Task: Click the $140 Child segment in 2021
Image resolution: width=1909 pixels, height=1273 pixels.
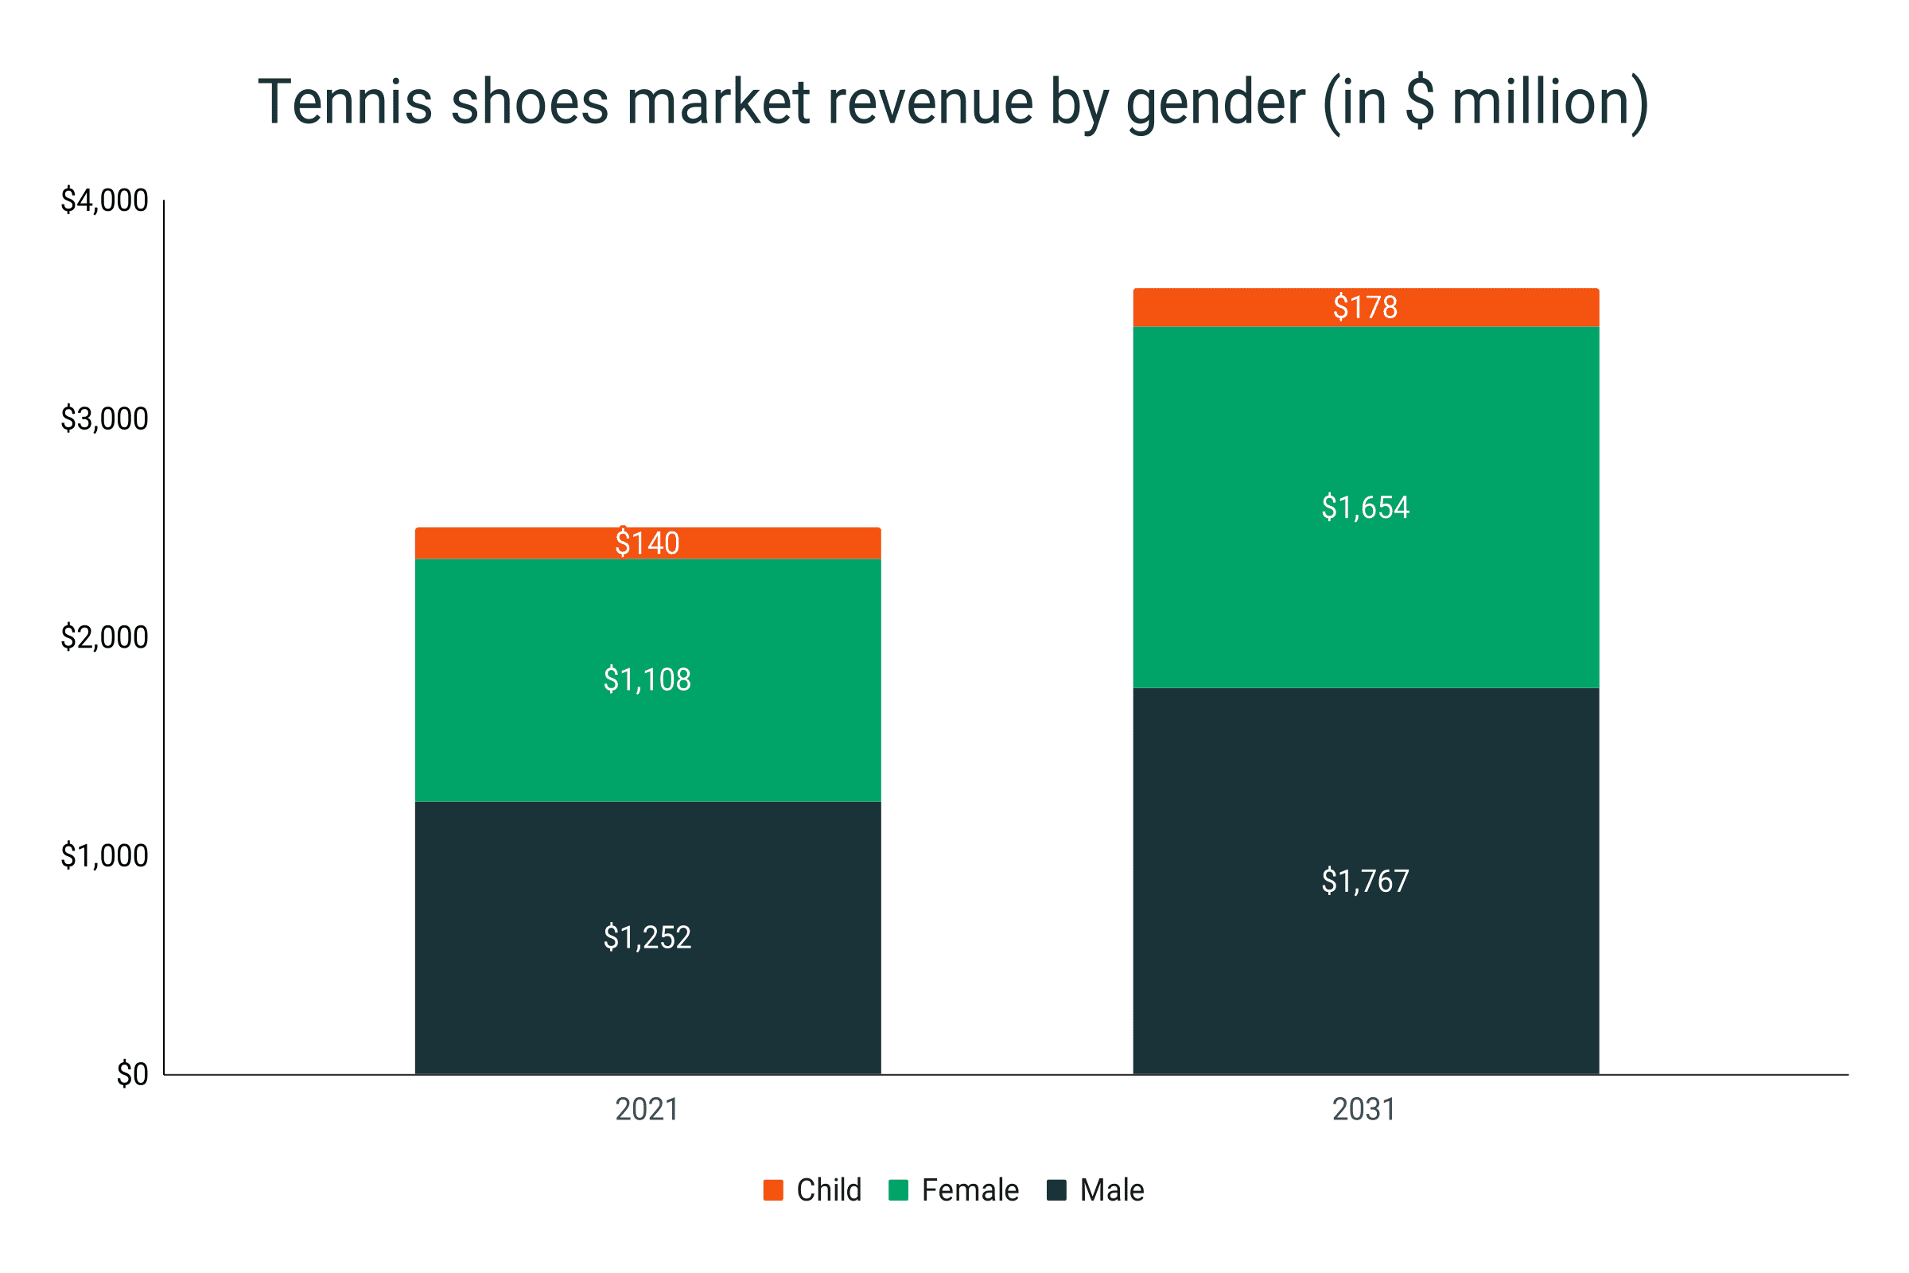Action: [647, 543]
